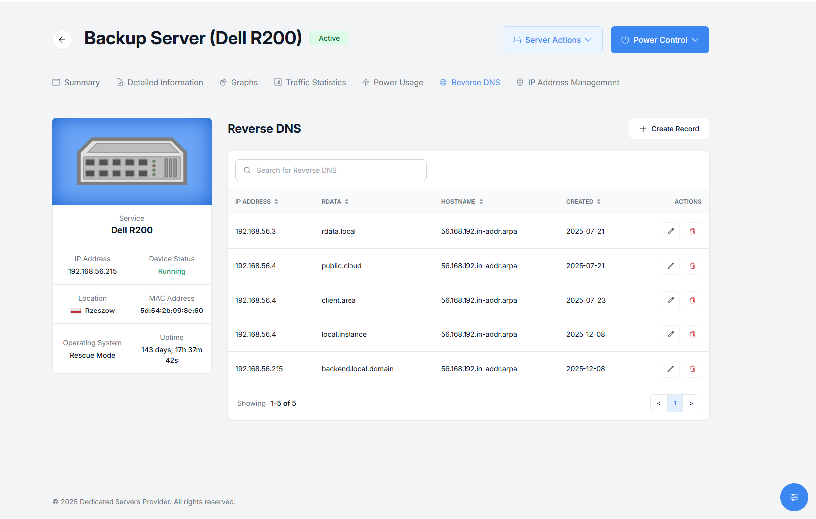The height and width of the screenshot is (519, 816).
Task: Go to the next page of records
Action: tap(691, 403)
